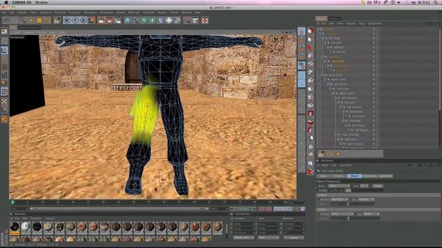Add a Cube primitive object
This screenshot has width=442, height=248.
pos(127,20)
